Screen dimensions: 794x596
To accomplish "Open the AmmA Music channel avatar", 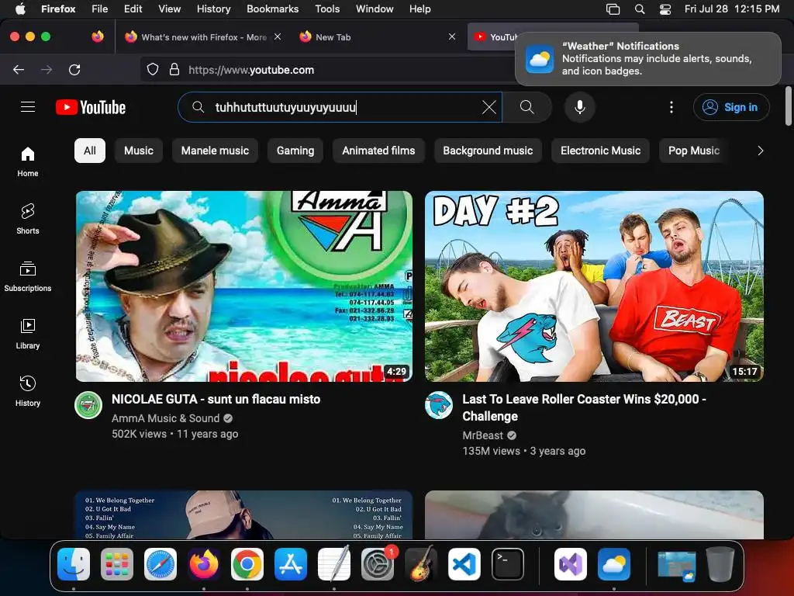I will click(88, 405).
